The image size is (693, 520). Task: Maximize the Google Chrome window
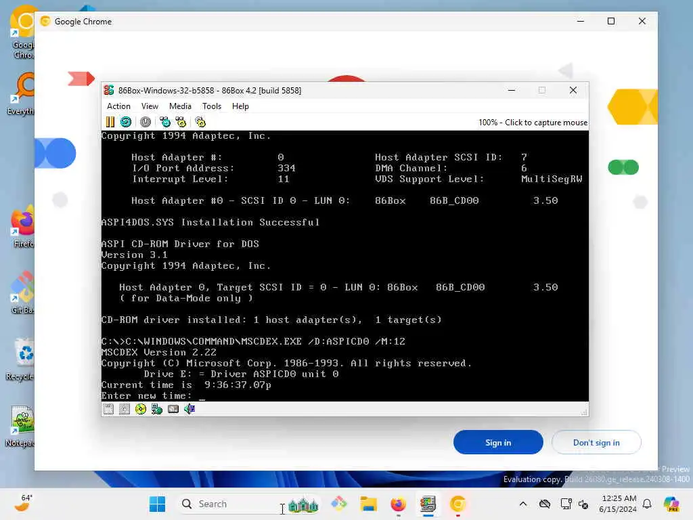tap(611, 21)
